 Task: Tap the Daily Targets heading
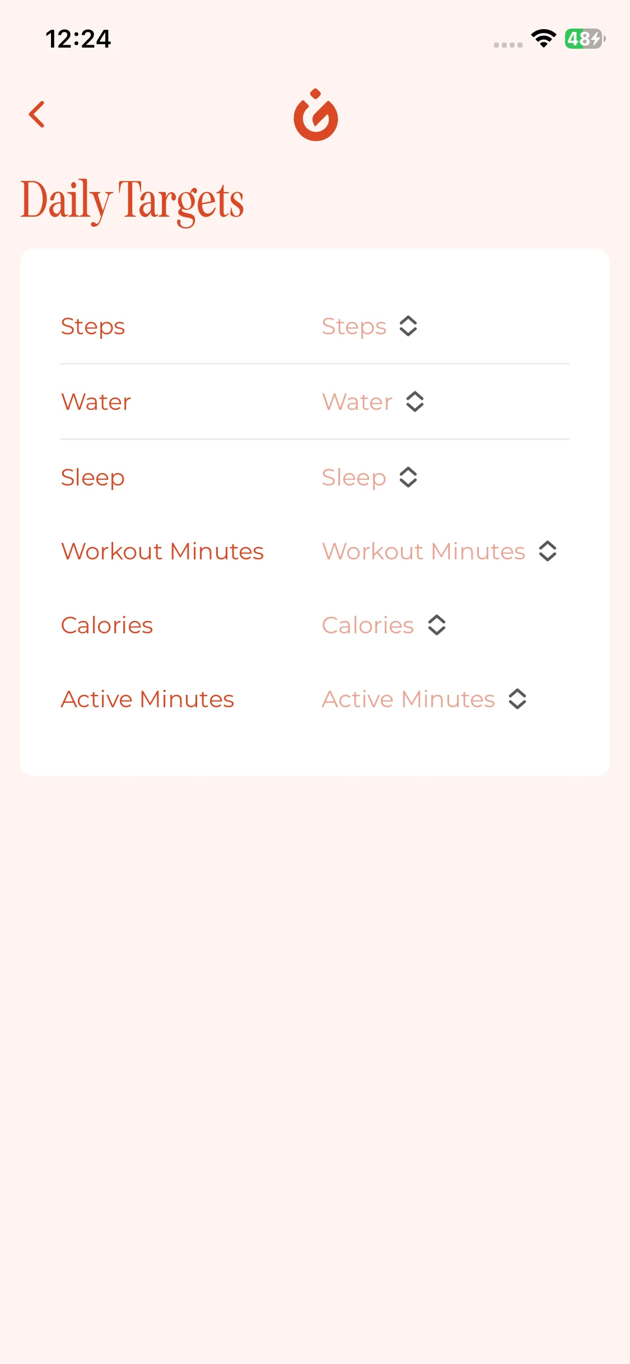click(132, 200)
